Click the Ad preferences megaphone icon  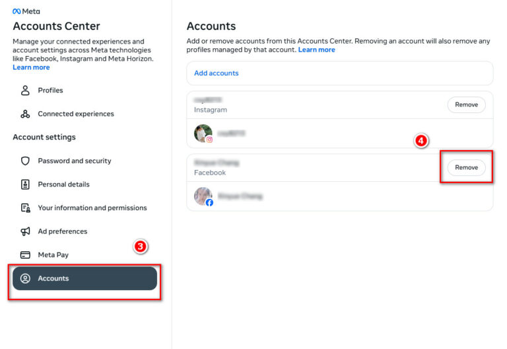(x=25, y=231)
